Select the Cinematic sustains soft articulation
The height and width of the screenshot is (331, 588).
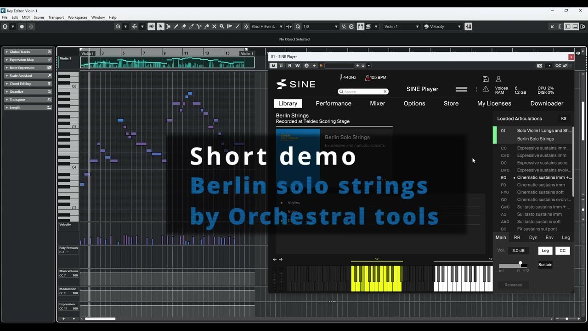coord(540,192)
